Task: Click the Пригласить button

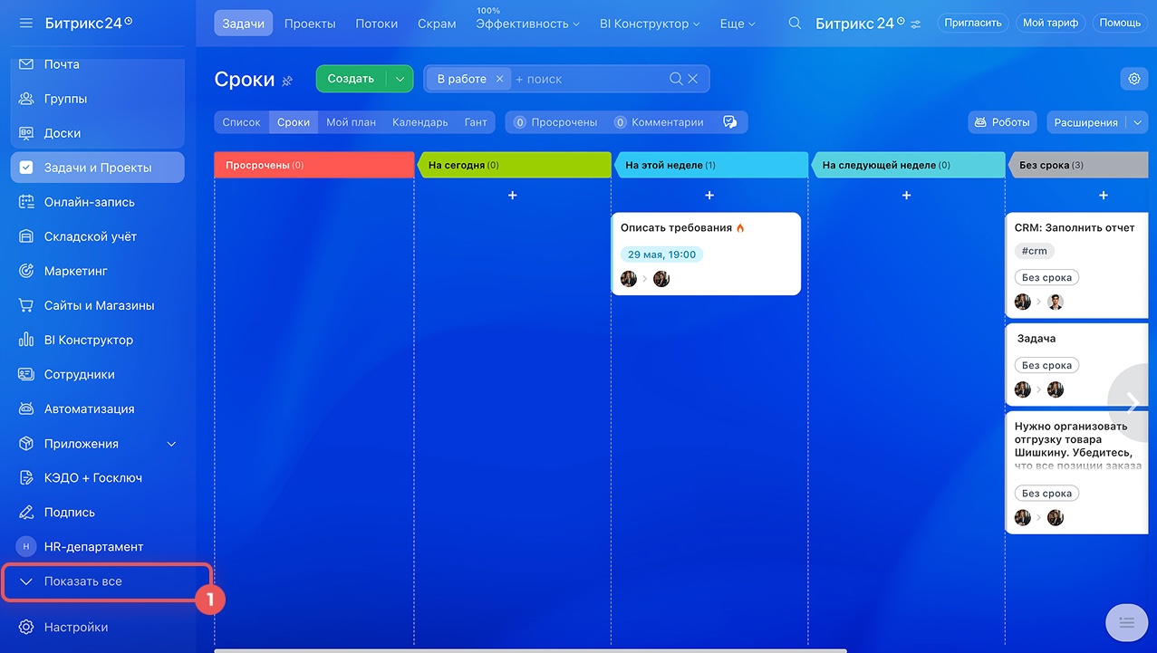Action: tap(973, 23)
